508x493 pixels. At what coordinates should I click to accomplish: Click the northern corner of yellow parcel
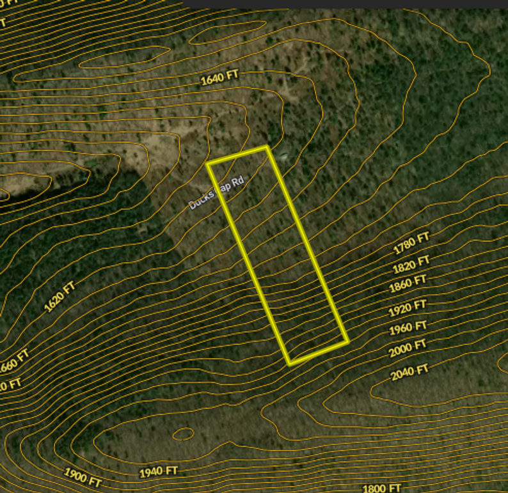(x=266, y=147)
